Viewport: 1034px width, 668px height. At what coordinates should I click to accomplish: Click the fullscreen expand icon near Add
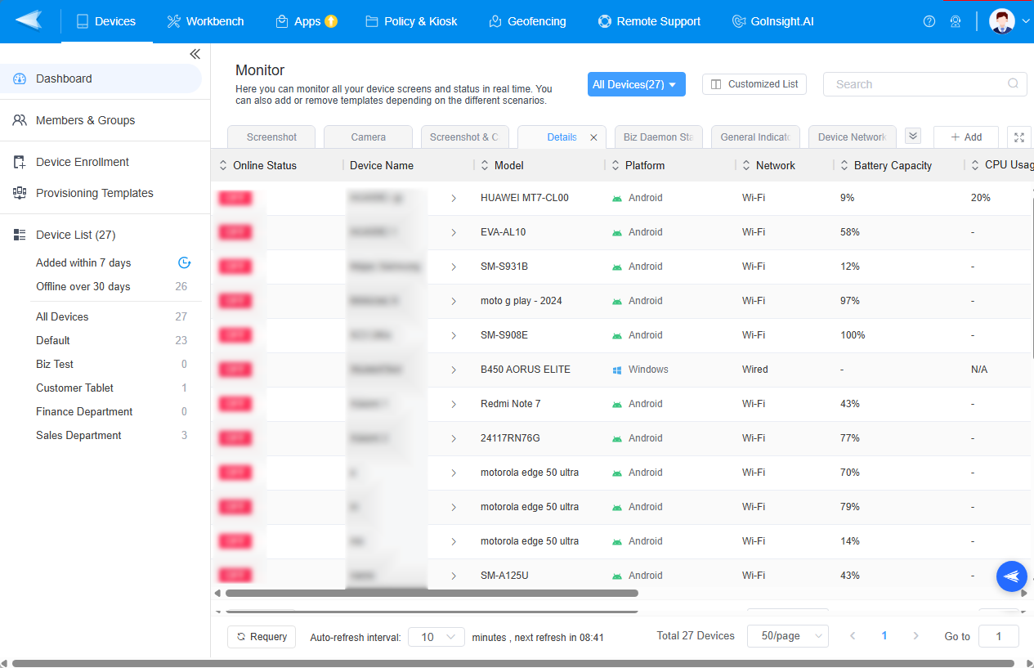[x=1019, y=137]
